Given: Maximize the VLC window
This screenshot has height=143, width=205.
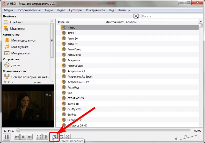Looking at the screenshot, I should (x=188, y=3).
